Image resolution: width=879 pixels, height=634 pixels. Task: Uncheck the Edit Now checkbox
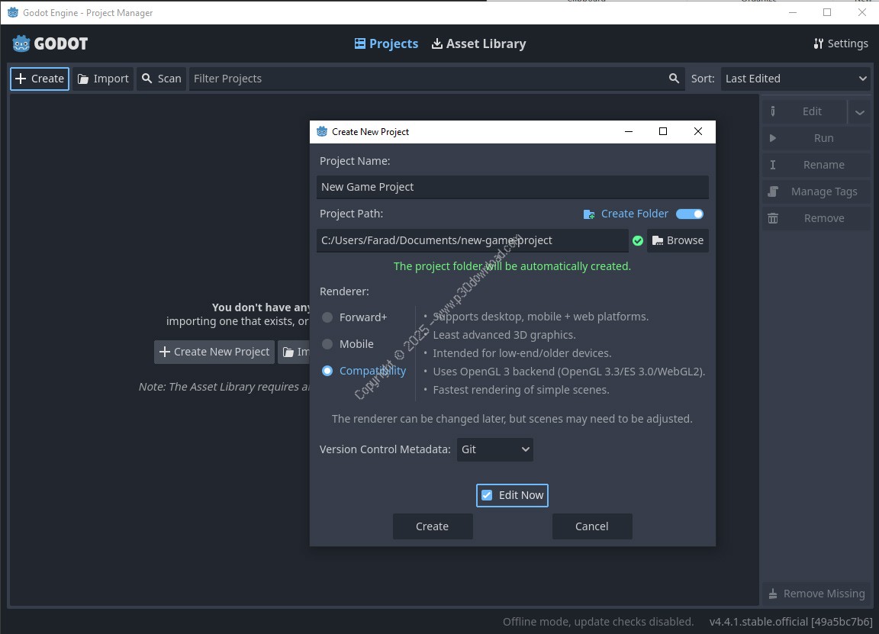click(513, 496)
